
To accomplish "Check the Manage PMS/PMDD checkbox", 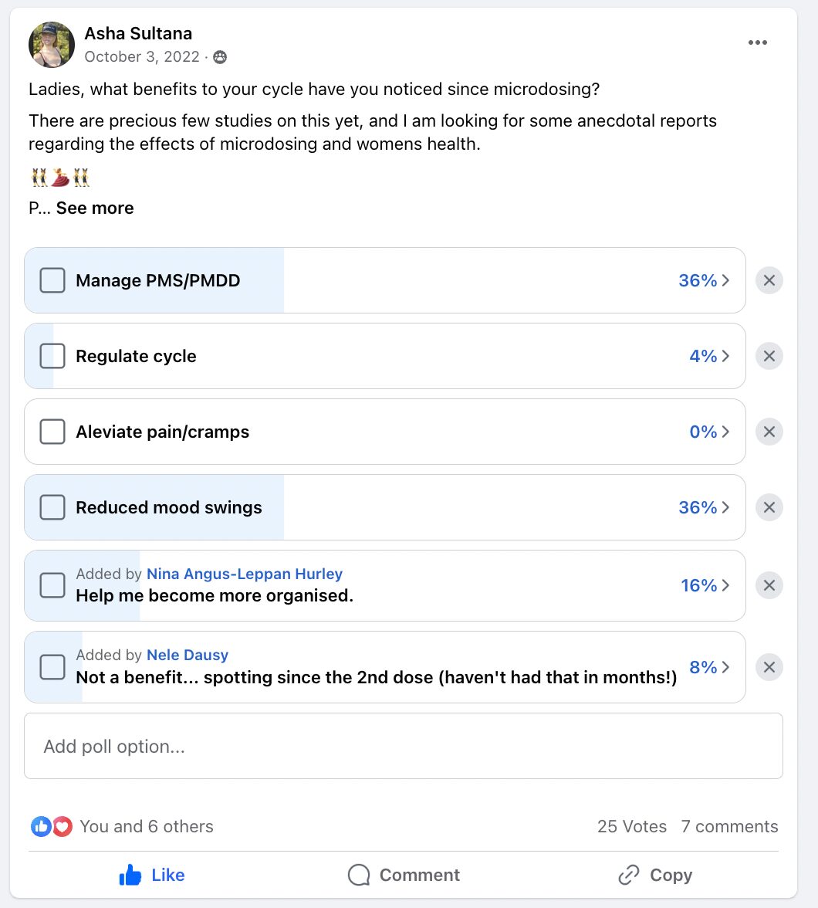I will pos(52,280).
